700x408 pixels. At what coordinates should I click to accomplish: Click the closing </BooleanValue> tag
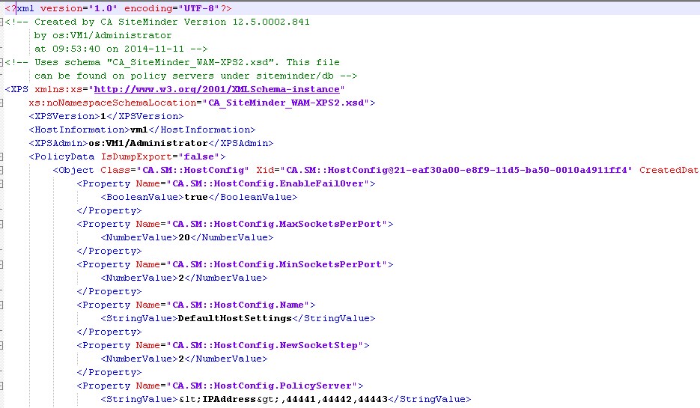click(x=253, y=198)
